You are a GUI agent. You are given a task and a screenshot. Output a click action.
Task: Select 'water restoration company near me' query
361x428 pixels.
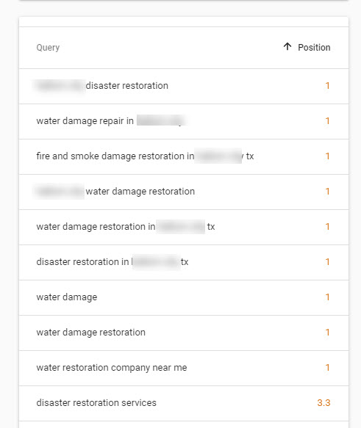184,368
